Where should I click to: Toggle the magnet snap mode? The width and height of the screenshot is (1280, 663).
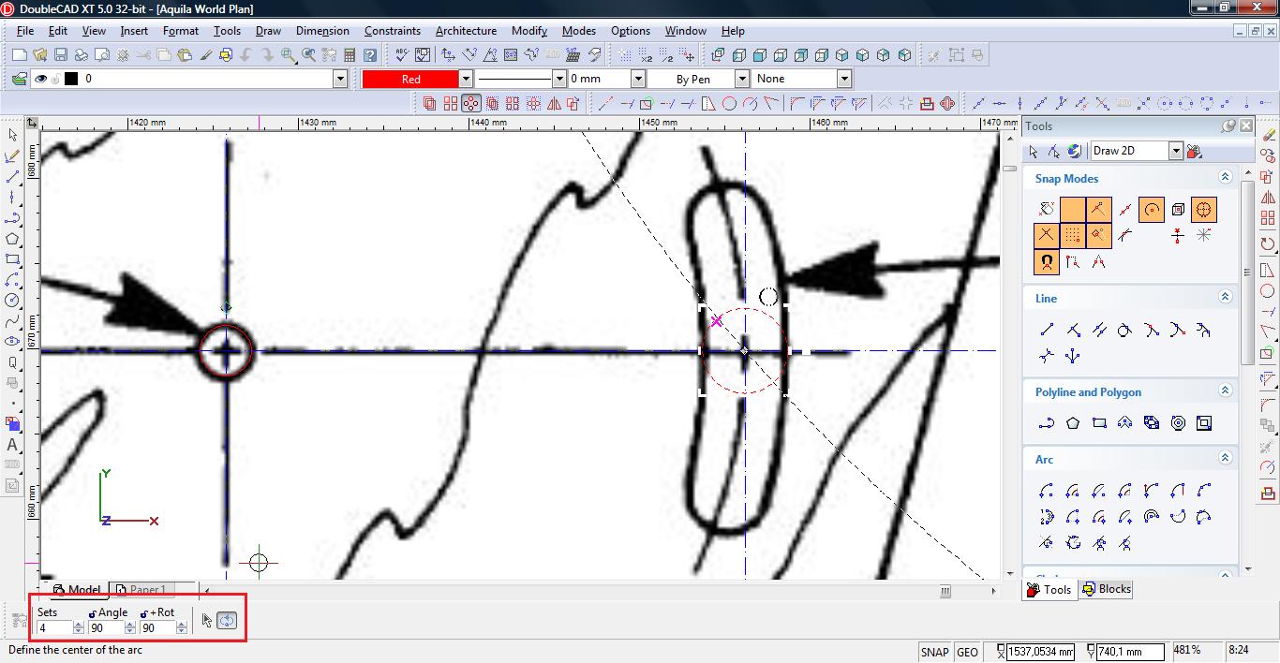point(1046,263)
